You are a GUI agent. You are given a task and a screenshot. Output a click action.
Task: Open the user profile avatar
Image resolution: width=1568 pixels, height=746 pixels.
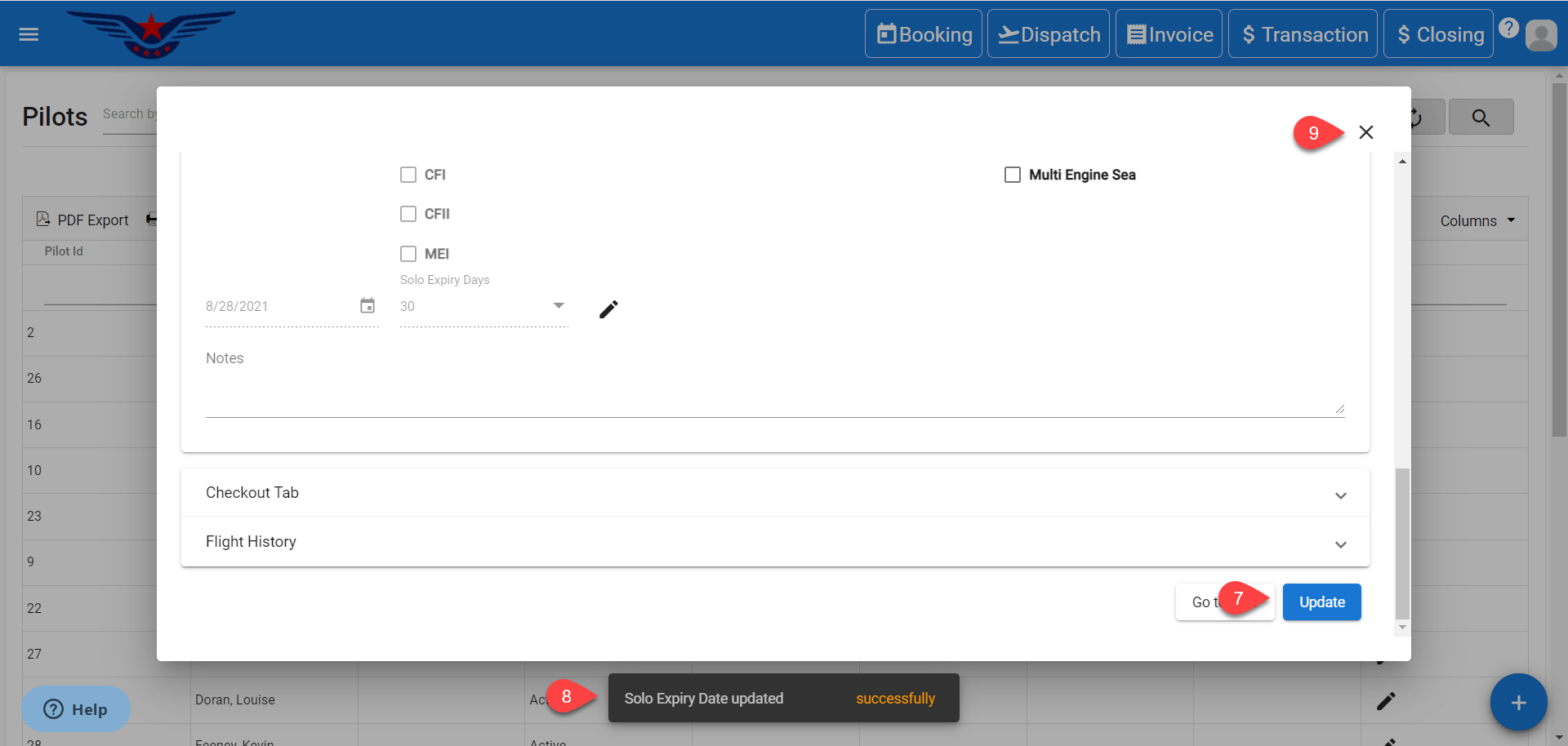tap(1540, 35)
